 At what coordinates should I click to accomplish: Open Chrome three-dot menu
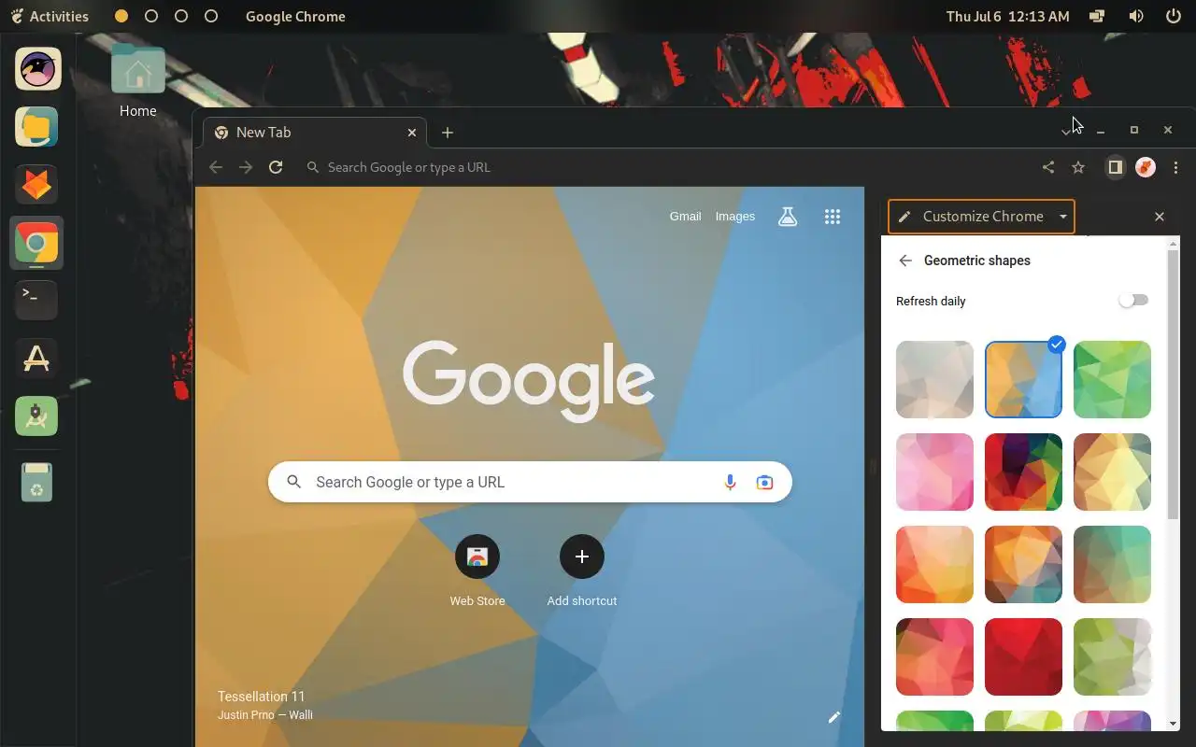pyautogui.click(x=1175, y=167)
